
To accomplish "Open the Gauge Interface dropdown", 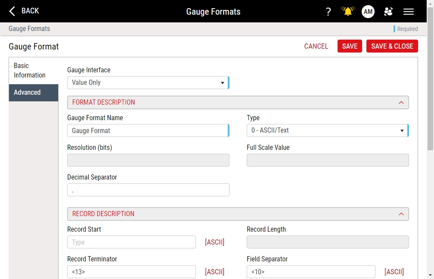I will [x=148, y=83].
